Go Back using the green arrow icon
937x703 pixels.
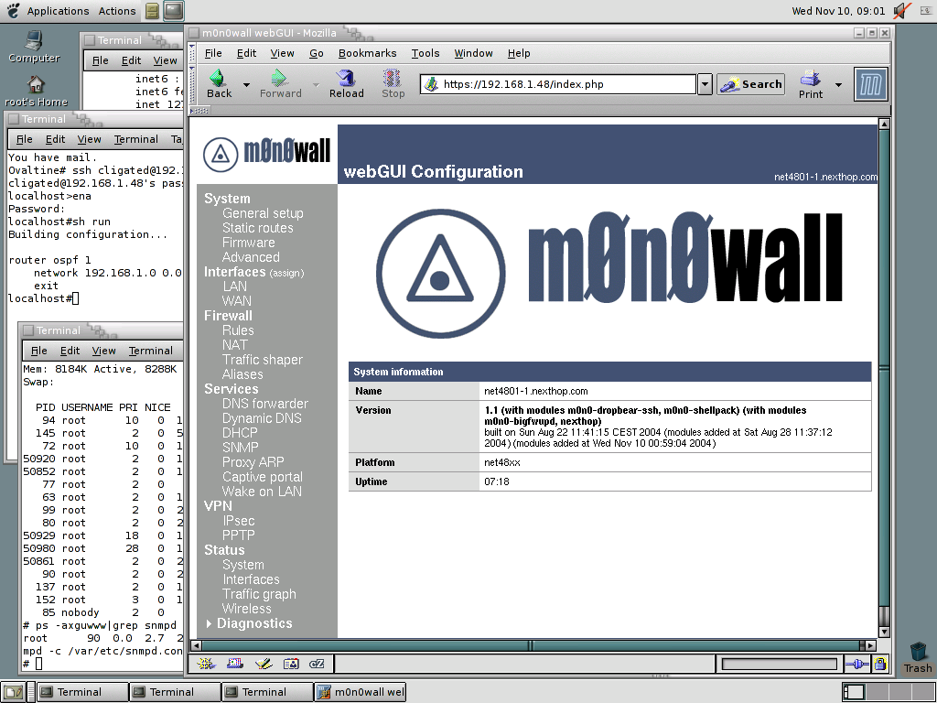(218, 78)
